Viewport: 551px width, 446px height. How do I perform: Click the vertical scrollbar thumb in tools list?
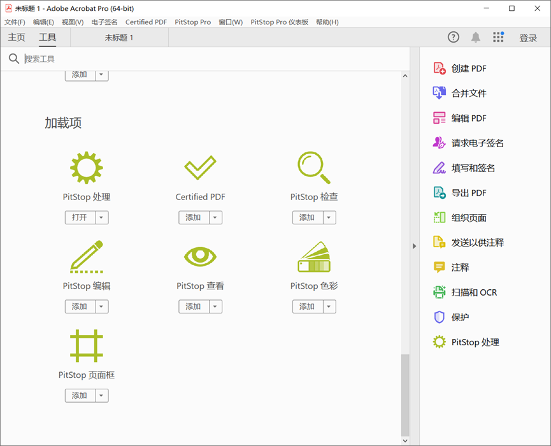(x=405, y=394)
